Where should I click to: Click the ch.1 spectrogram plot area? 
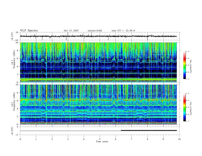98,62
